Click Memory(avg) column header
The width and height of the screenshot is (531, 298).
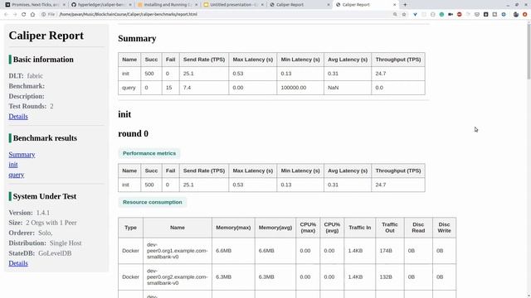coord(275,228)
